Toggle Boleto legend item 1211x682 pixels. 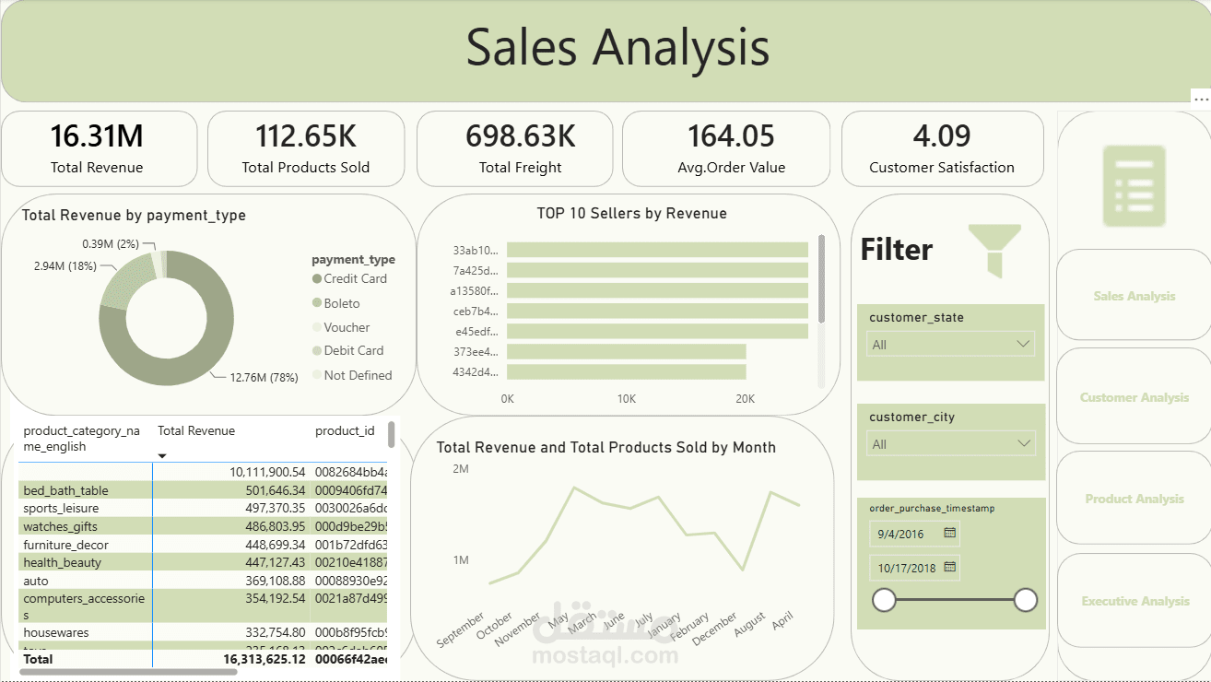[x=335, y=303]
